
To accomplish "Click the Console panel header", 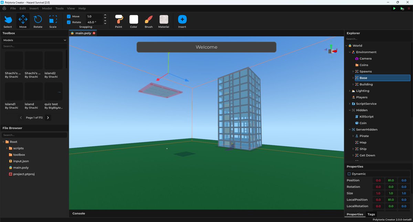I will pyautogui.click(x=78, y=213).
